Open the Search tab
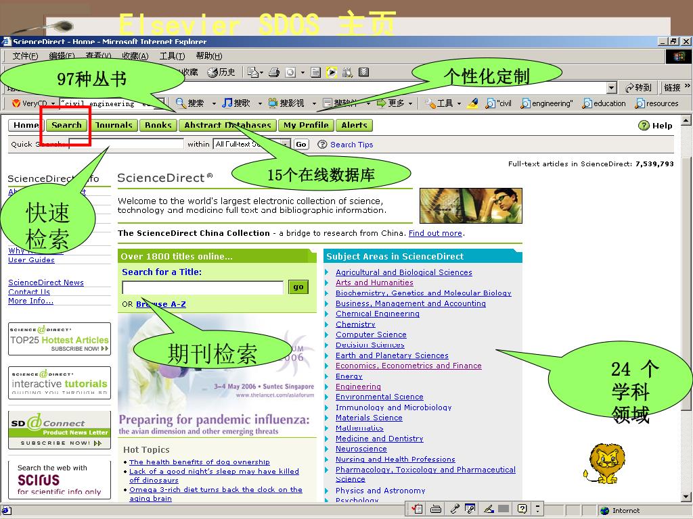 point(66,125)
